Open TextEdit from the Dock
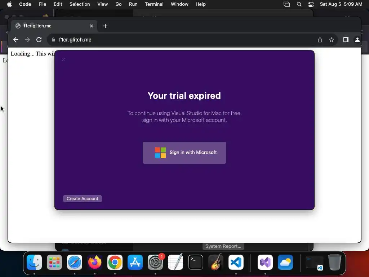The image size is (369, 277). (175, 262)
